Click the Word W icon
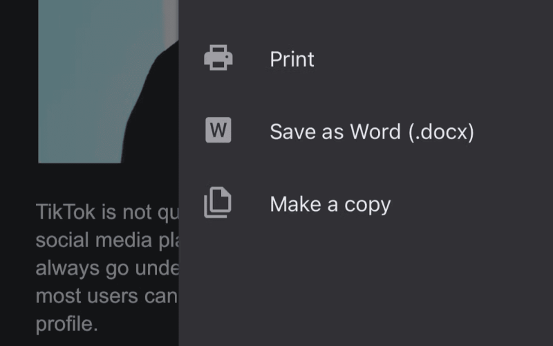Viewport: 553px width, 346px height. tap(218, 130)
